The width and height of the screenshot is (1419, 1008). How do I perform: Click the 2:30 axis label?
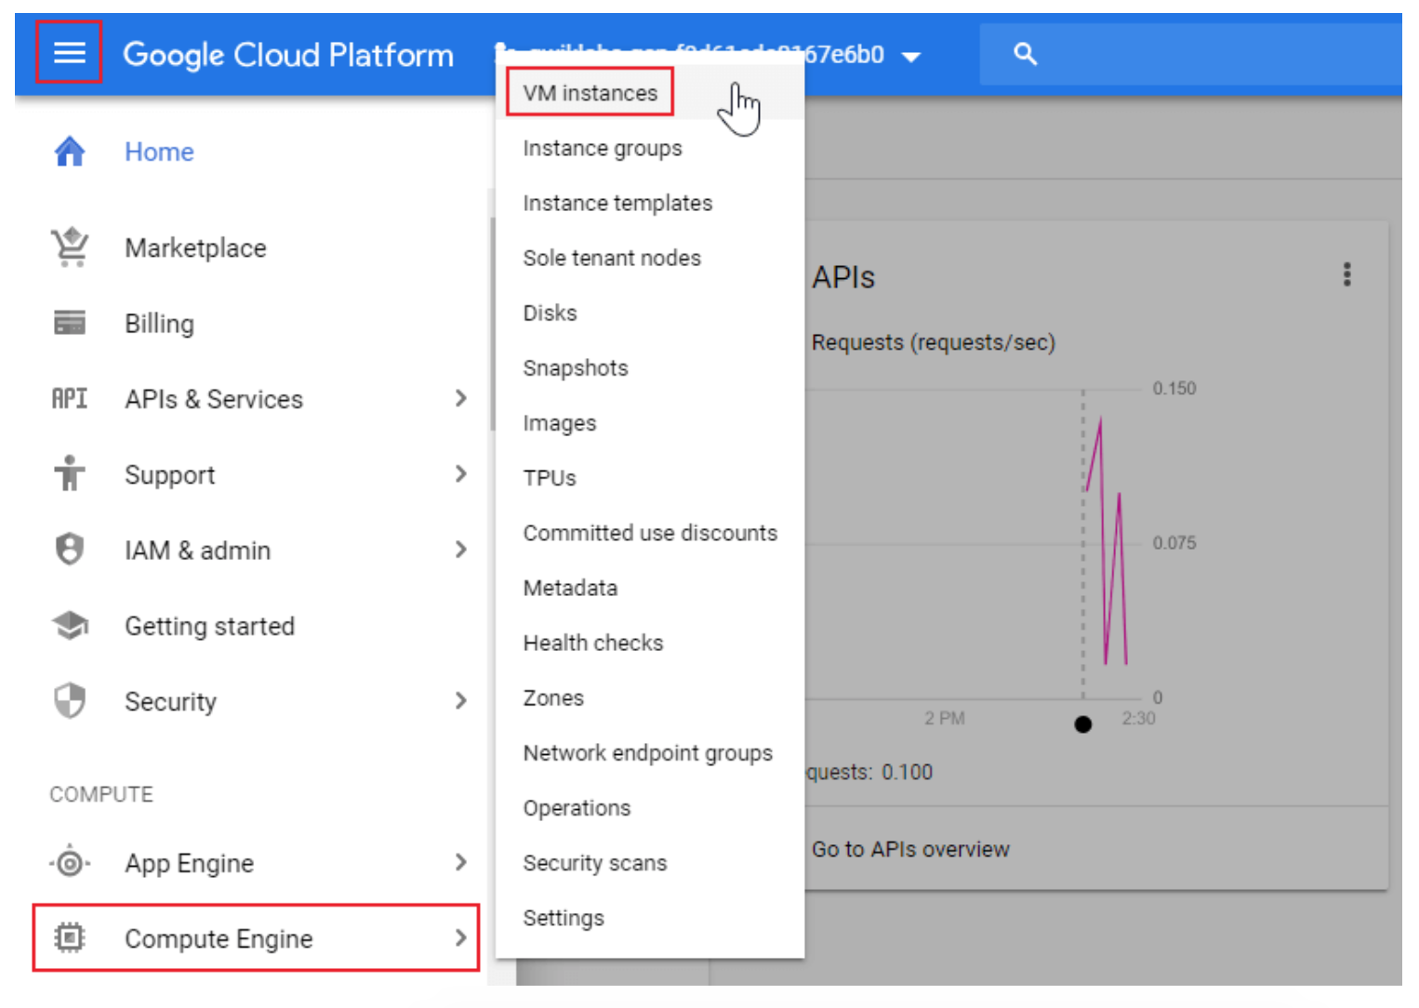[x=1138, y=719]
